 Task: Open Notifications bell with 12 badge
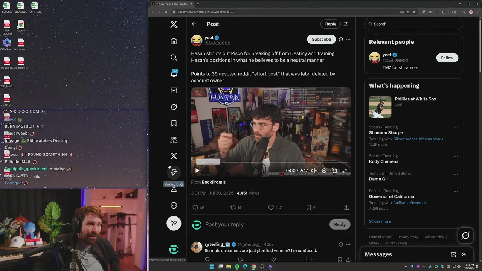(174, 74)
